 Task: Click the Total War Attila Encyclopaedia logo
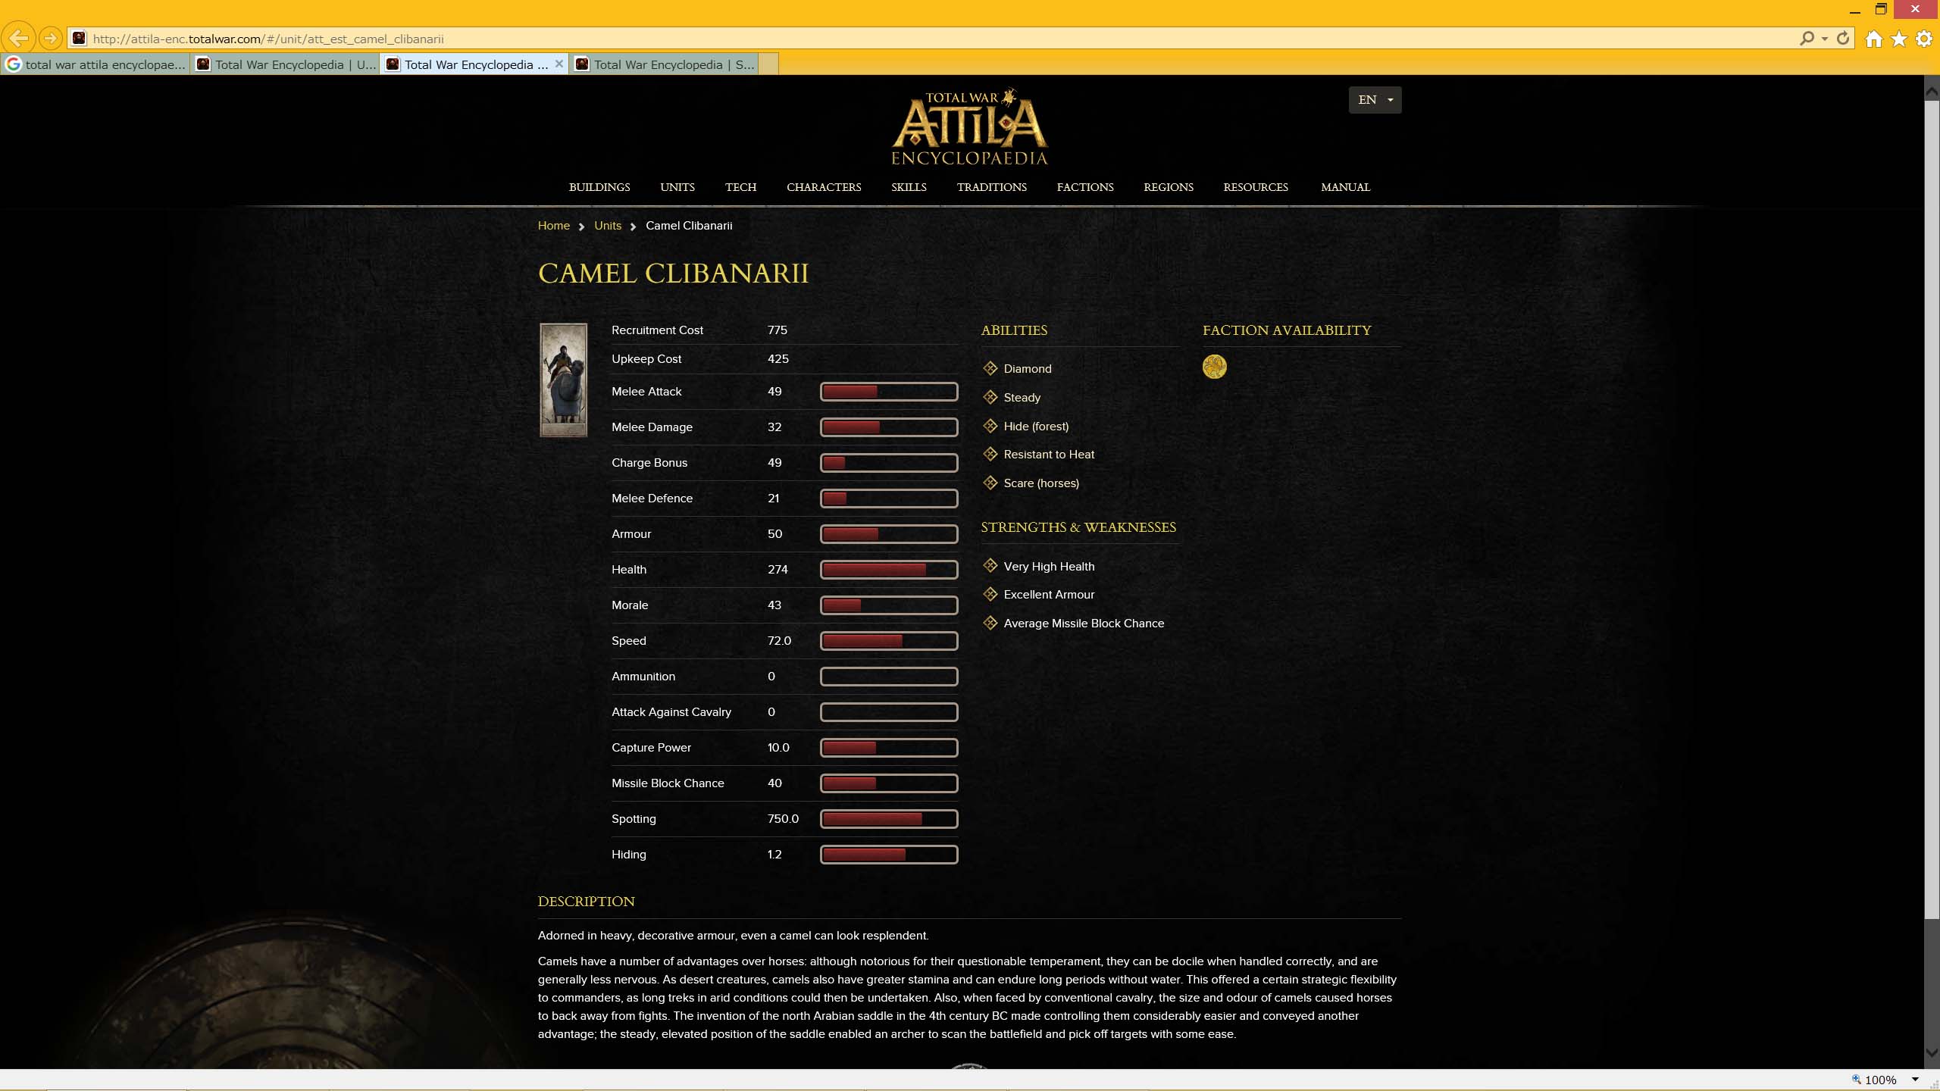(969, 127)
